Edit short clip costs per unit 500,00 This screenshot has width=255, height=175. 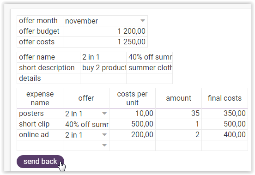pyautogui.click(x=132, y=124)
